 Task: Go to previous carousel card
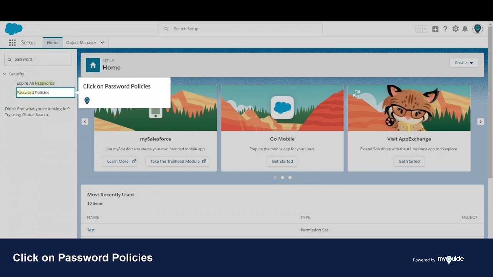(x=85, y=122)
